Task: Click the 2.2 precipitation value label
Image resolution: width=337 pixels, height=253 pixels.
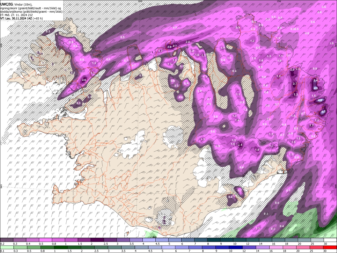Action: coord(311,125)
